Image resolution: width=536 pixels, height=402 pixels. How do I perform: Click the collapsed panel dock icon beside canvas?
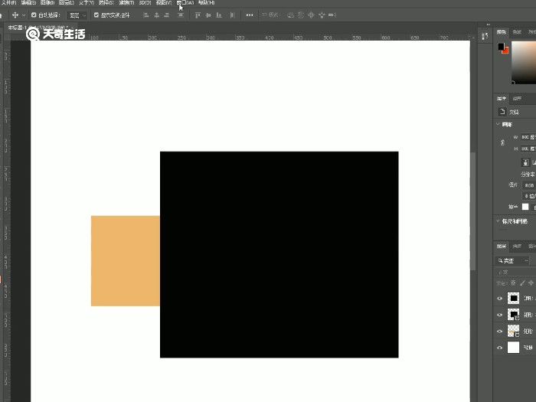point(485,36)
